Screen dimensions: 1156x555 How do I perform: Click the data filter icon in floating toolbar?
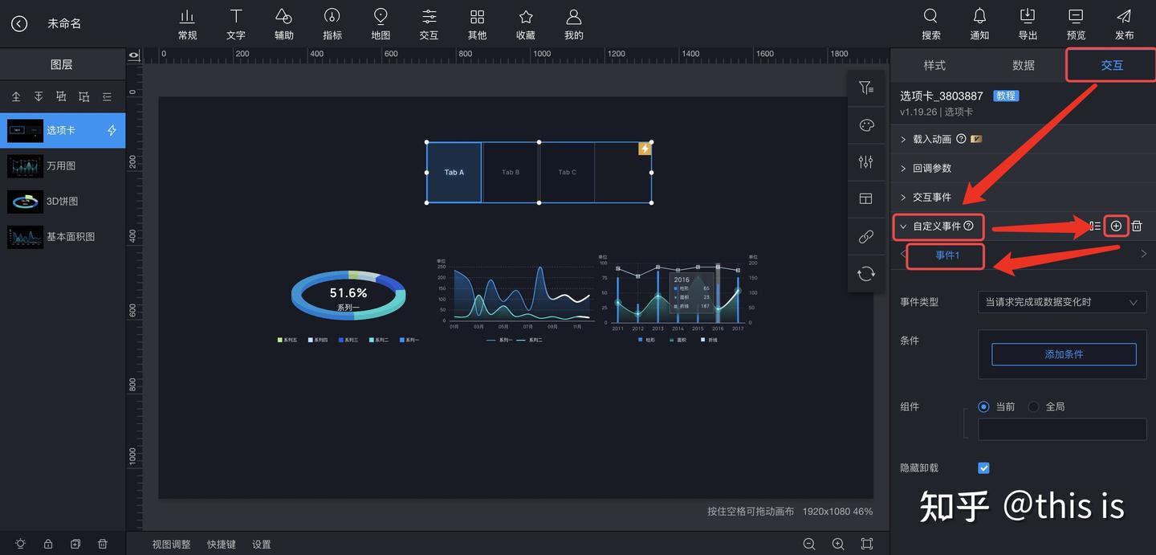pos(866,88)
